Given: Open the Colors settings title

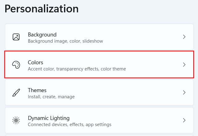Looking at the screenshot, I should [x=36, y=62].
